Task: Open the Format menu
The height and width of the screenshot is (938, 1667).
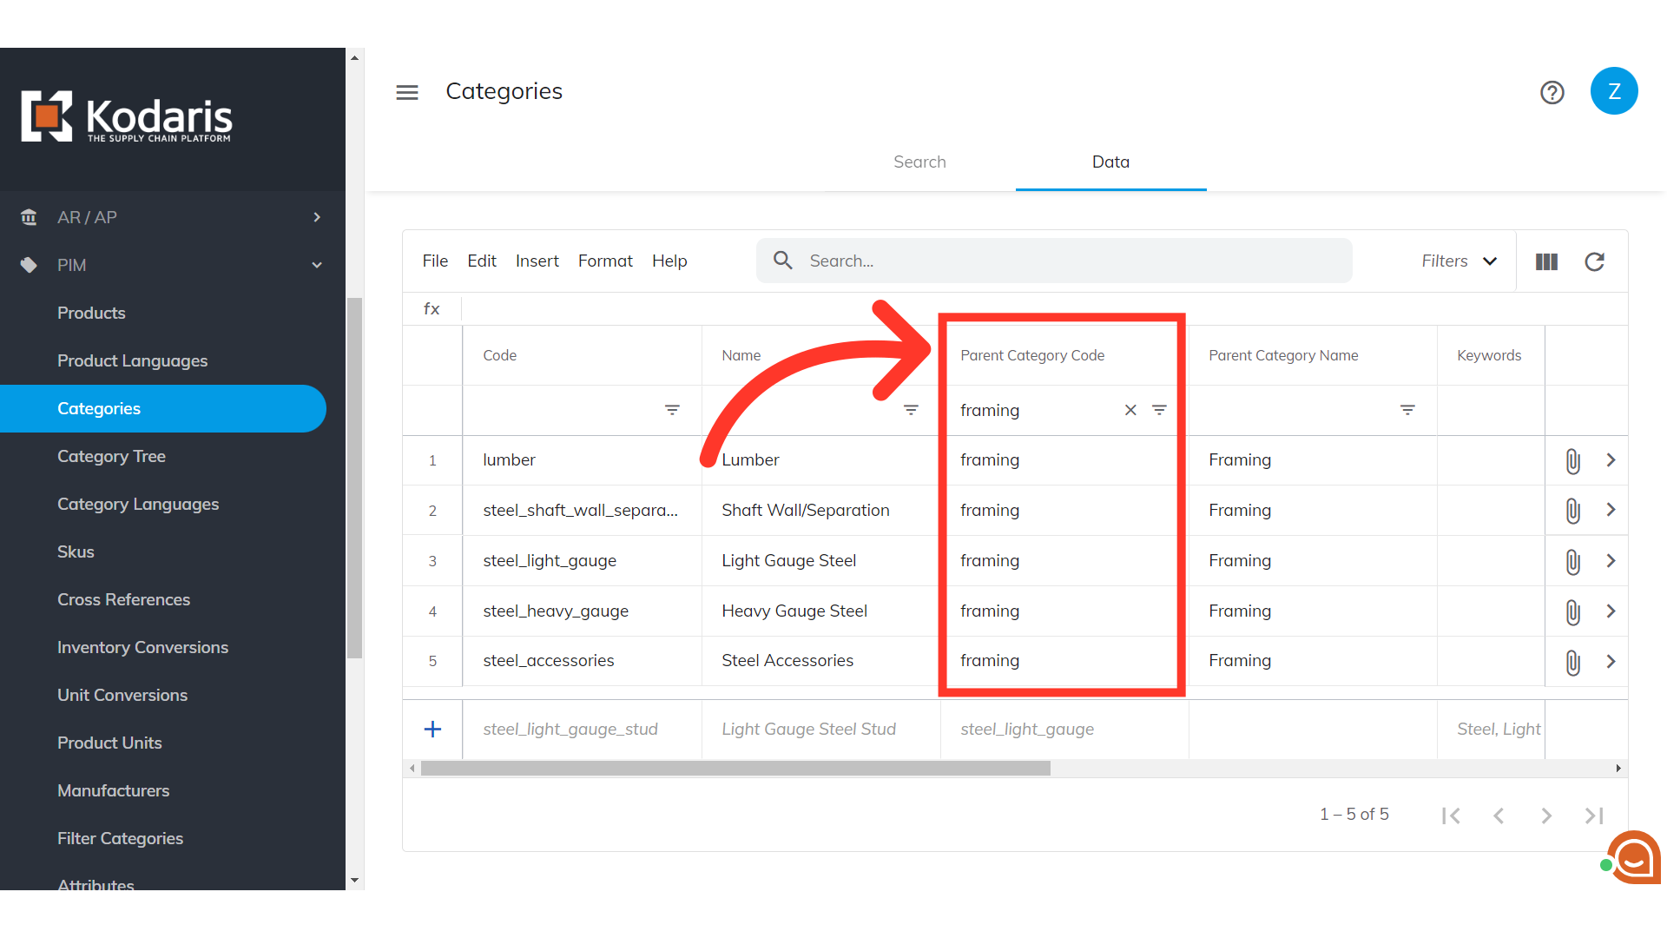Action: pos(605,261)
